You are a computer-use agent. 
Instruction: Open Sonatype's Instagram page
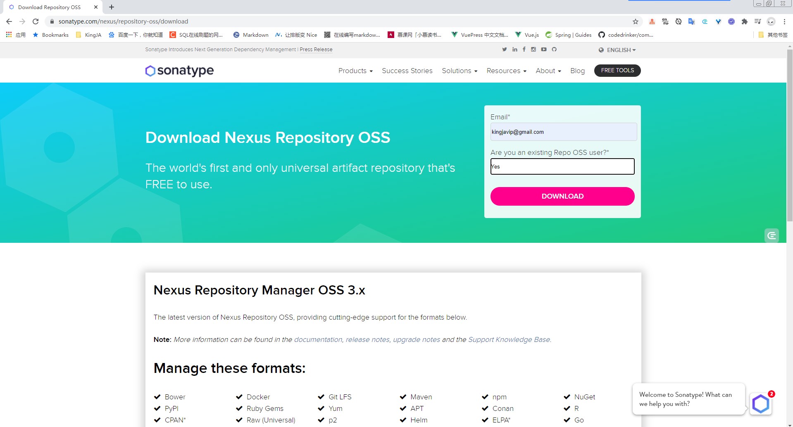coord(533,50)
